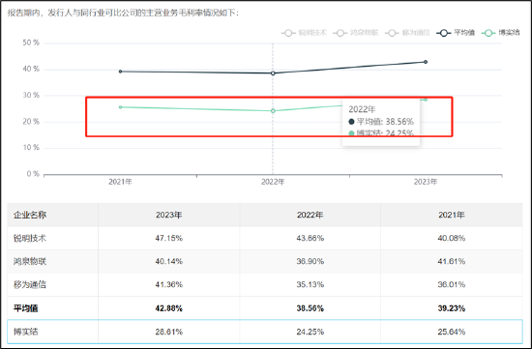
Task: Click the 50 % y-axis label
Action: point(31,43)
